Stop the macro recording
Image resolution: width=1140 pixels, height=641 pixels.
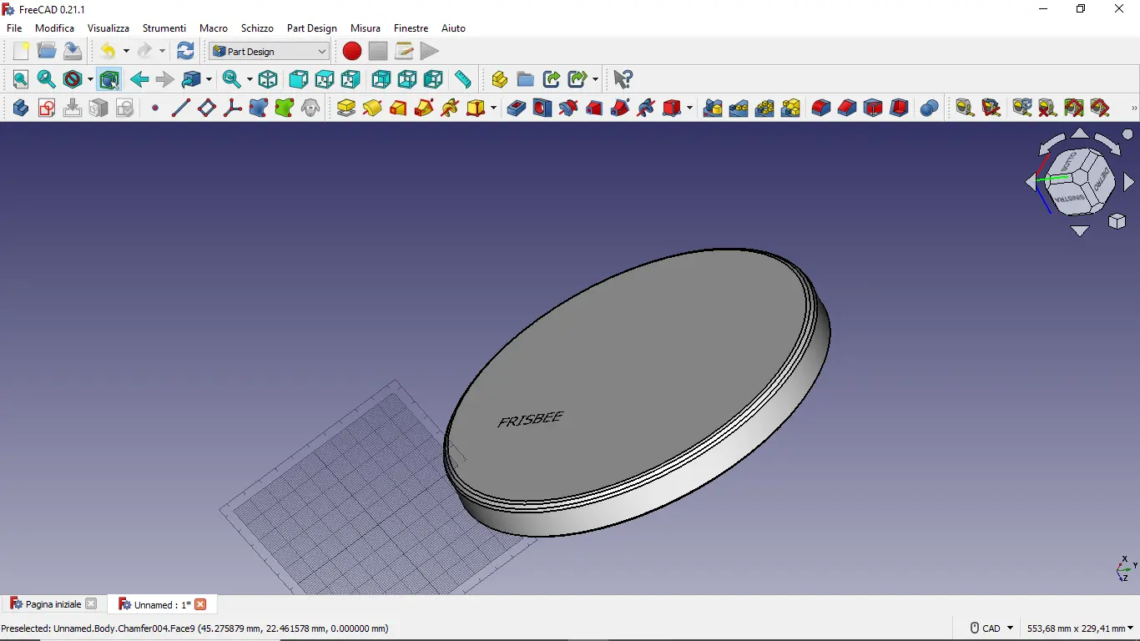pyautogui.click(x=377, y=51)
